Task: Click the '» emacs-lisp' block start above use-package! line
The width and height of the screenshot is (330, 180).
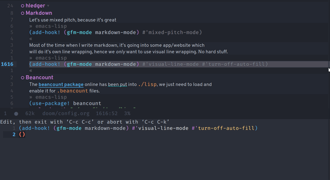Action: pos(48,97)
